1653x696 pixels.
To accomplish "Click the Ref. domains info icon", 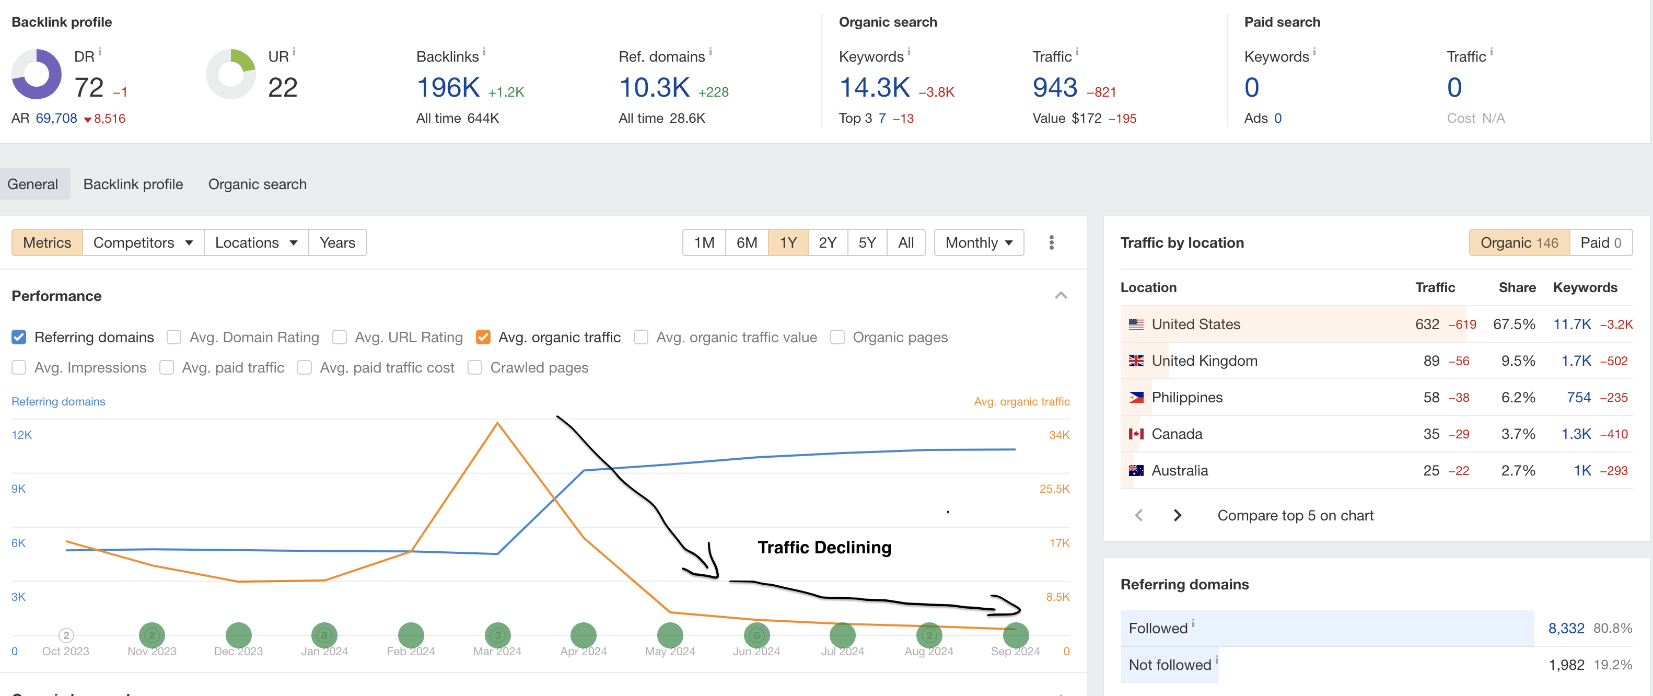I will [x=711, y=51].
